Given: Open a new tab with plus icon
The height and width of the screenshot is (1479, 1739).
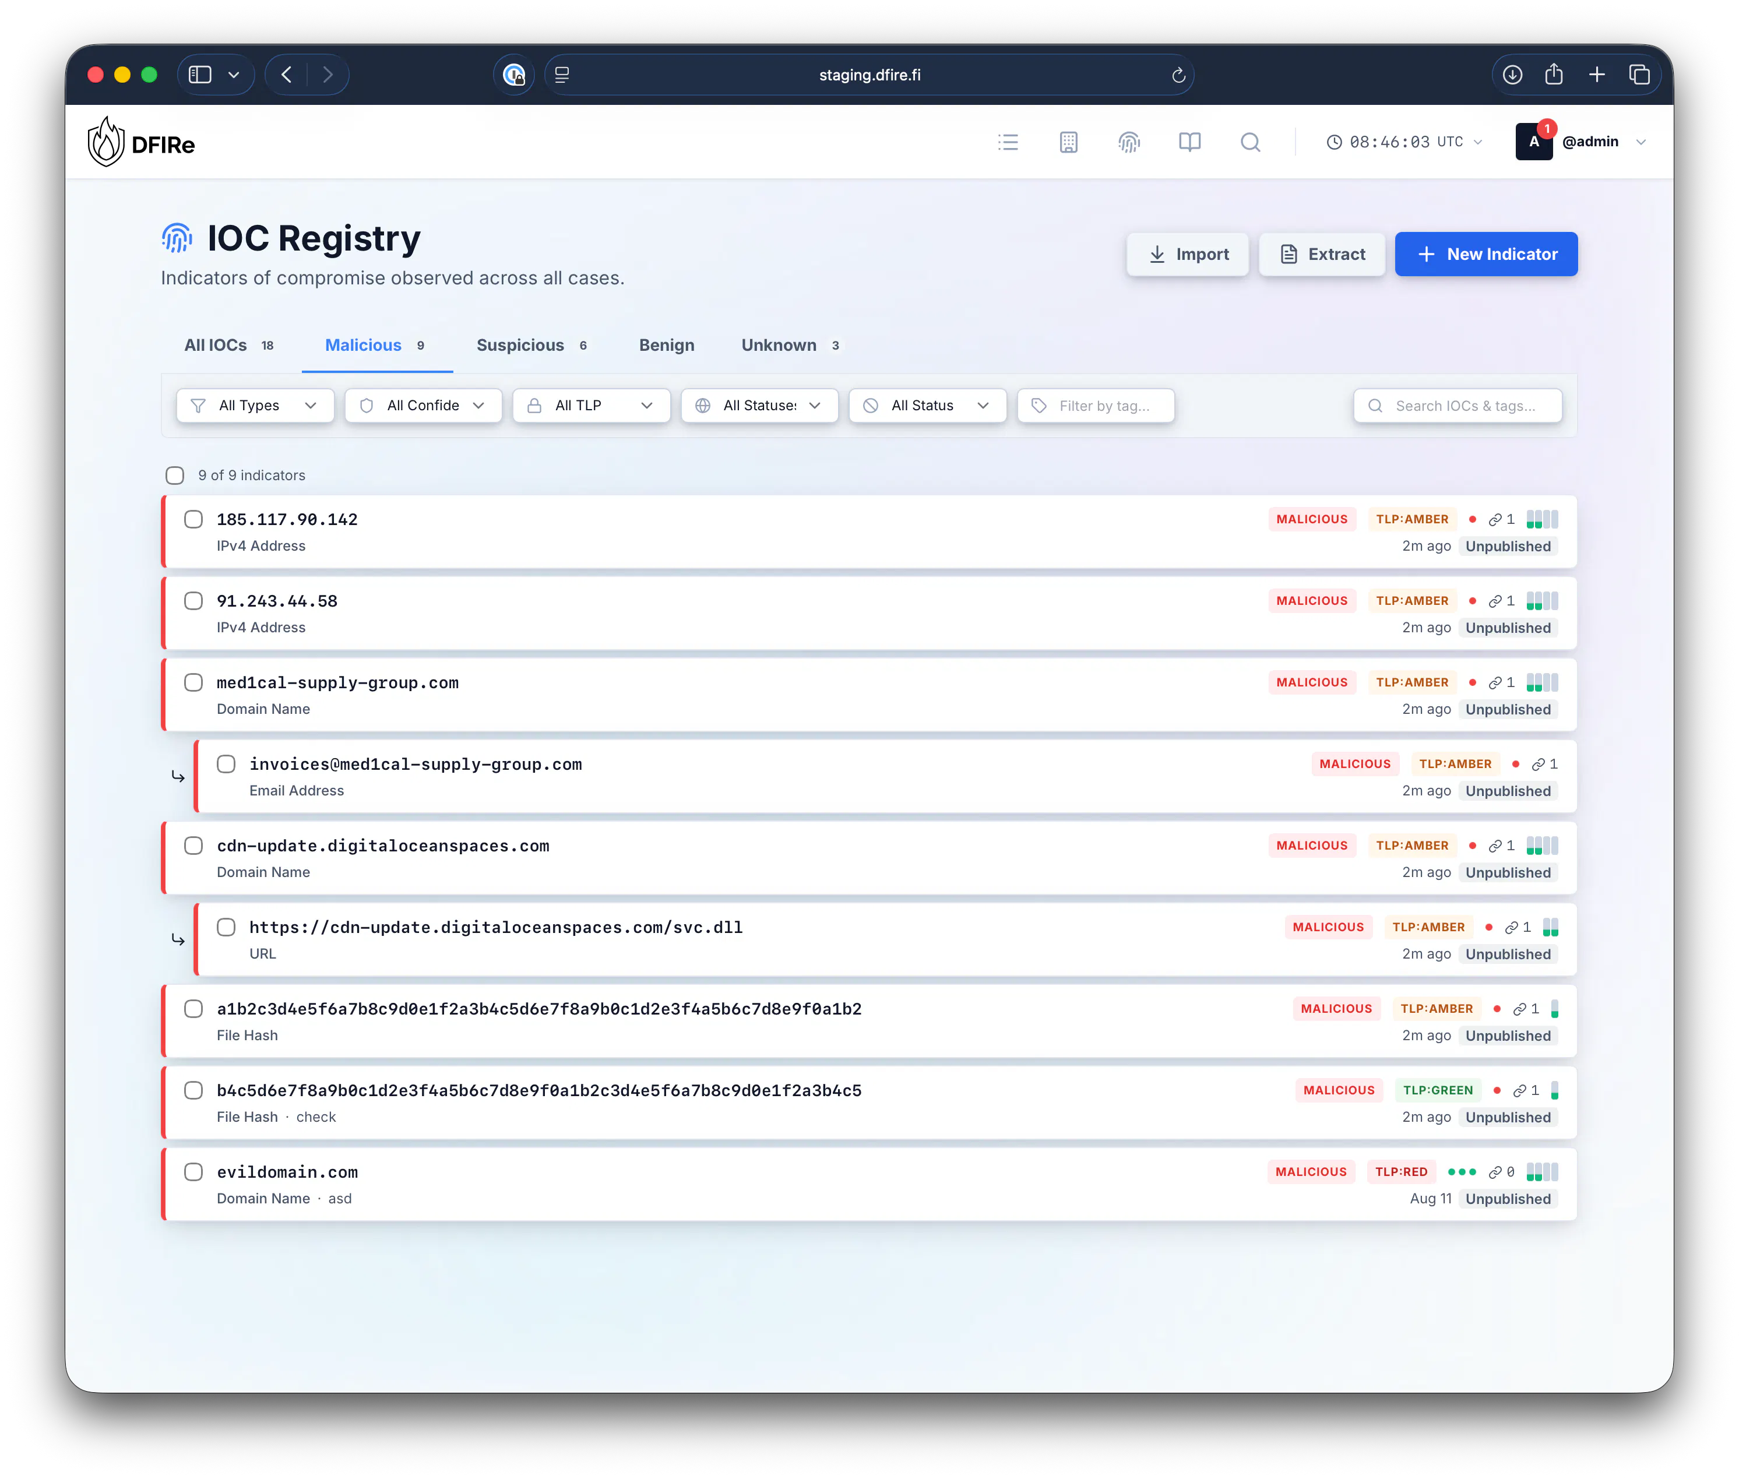Looking at the screenshot, I should point(1596,75).
